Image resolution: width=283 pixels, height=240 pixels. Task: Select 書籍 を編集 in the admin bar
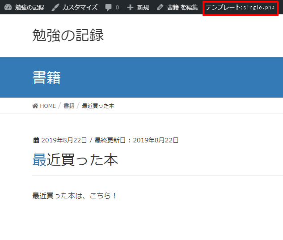[x=182, y=8]
